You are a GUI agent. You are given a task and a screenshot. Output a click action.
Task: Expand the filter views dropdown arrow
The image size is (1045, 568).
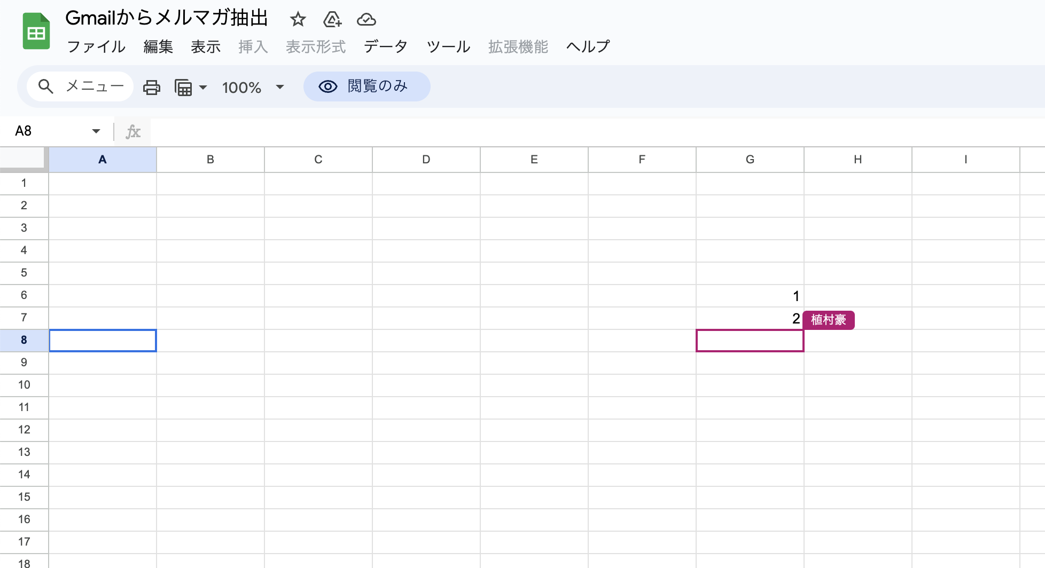[x=203, y=87]
